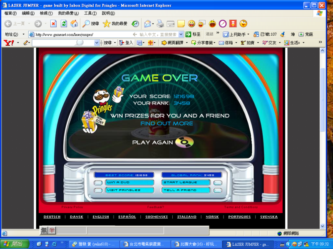Click the History clock-arrow toolbar icon
Screen dimensions: 333x249
point(135,24)
